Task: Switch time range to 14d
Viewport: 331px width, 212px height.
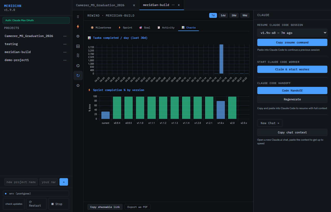Action: click(223, 16)
